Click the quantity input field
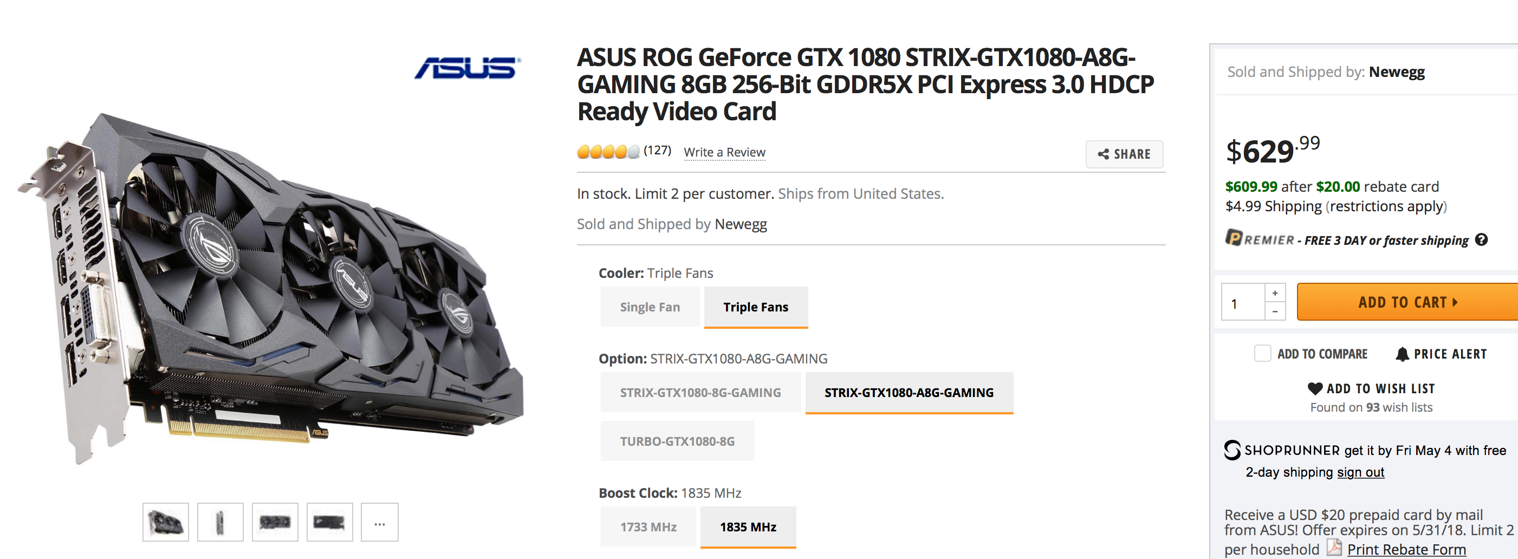This screenshot has height=559, width=1518. (1243, 302)
